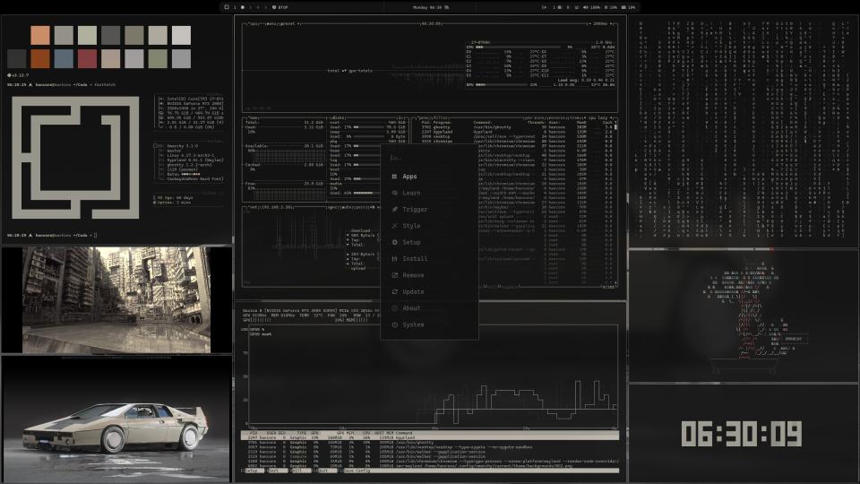Select the About menu entry

click(x=411, y=308)
